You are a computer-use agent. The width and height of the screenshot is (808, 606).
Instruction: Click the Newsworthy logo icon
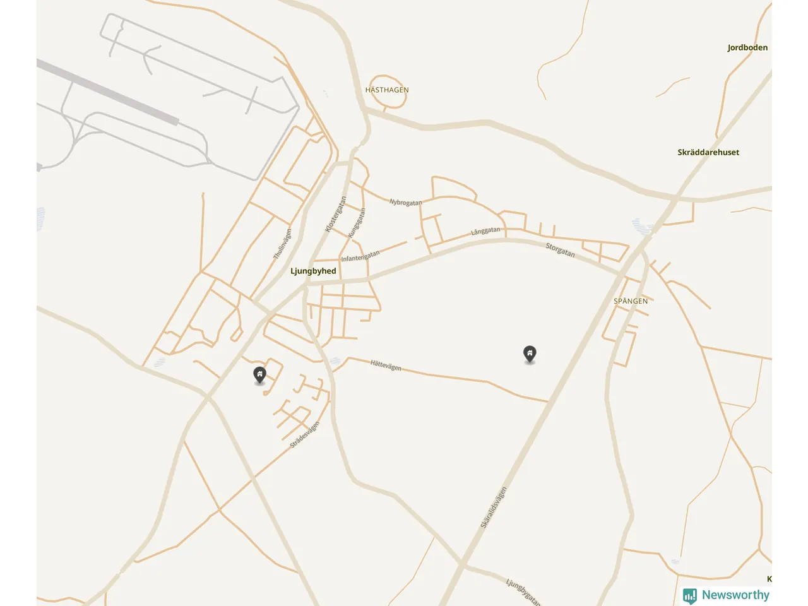click(x=690, y=596)
